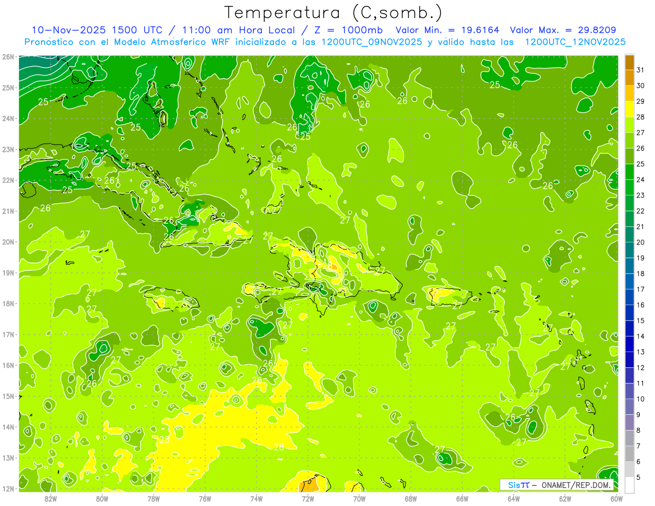This screenshot has width=655, height=506.
Task: Click the color bar segment between 30 and 31
Action: tap(629, 78)
